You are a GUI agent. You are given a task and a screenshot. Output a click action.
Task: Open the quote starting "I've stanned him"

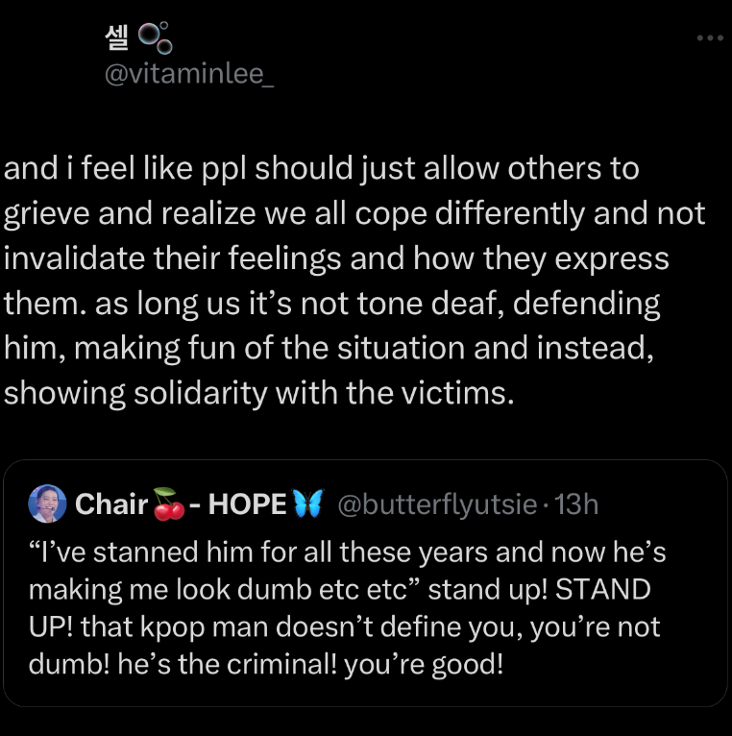[348, 553]
